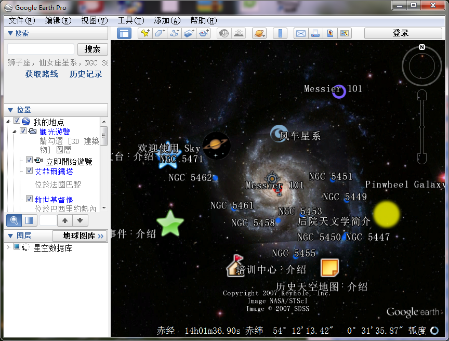Click the view in Google Maps icon

pos(330,33)
